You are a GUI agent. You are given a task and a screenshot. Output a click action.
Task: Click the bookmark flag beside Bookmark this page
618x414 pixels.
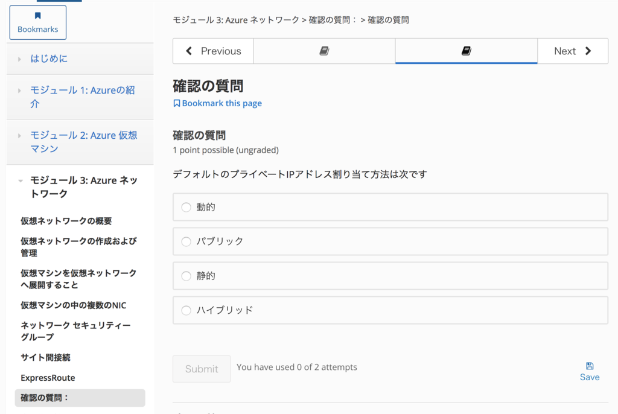tap(176, 103)
